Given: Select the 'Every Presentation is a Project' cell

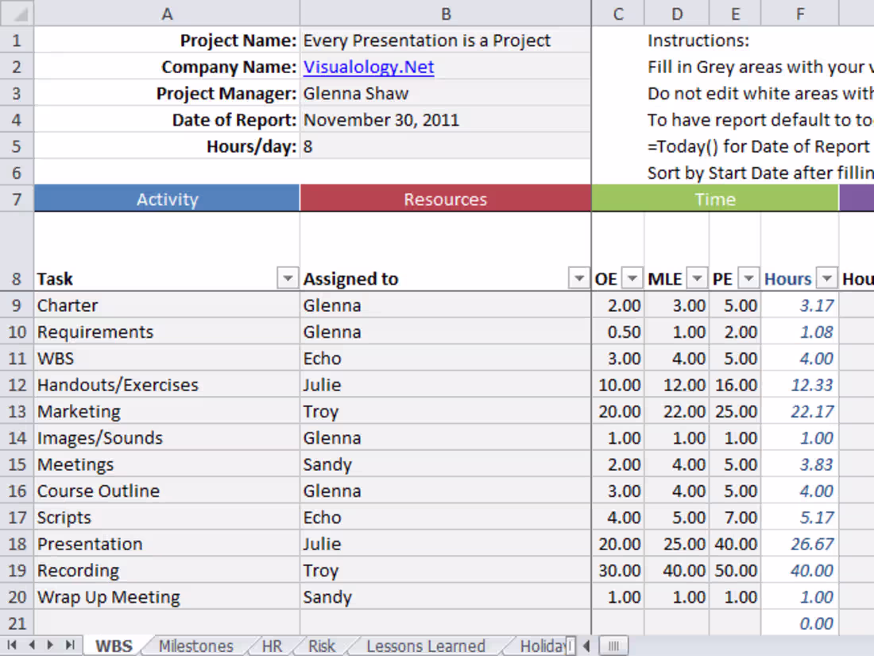Looking at the screenshot, I should pyautogui.click(x=446, y=41).
